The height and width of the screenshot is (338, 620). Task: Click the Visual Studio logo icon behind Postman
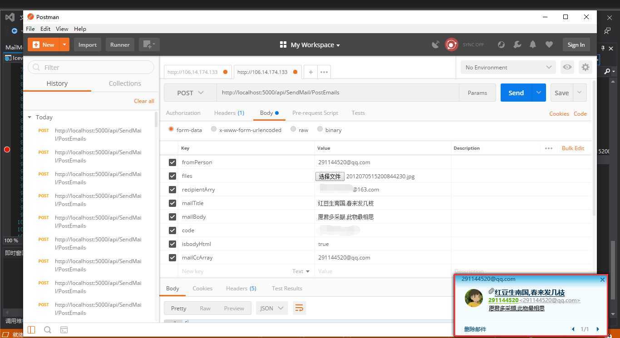point(10,17)
